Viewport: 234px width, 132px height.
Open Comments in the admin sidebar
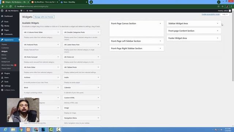point(8,34)
